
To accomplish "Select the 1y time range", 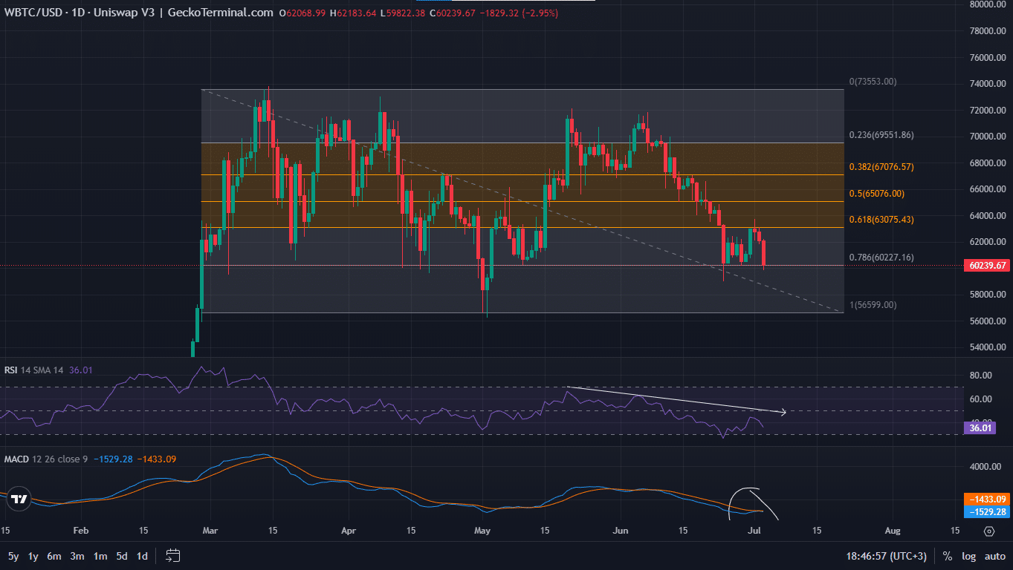I will point(33,556).
